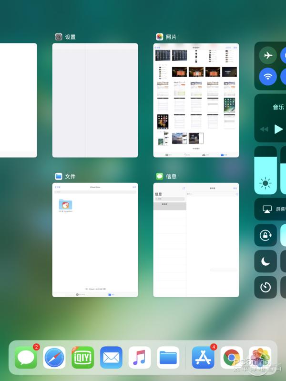Tap the back button in Files card
The height and width of the screenshot is (381, 286).
tap(58, 187)
